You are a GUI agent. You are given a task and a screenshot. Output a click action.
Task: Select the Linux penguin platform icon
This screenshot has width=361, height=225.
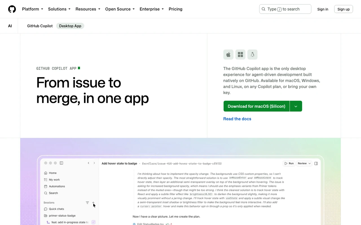click(x=252, y=55)
